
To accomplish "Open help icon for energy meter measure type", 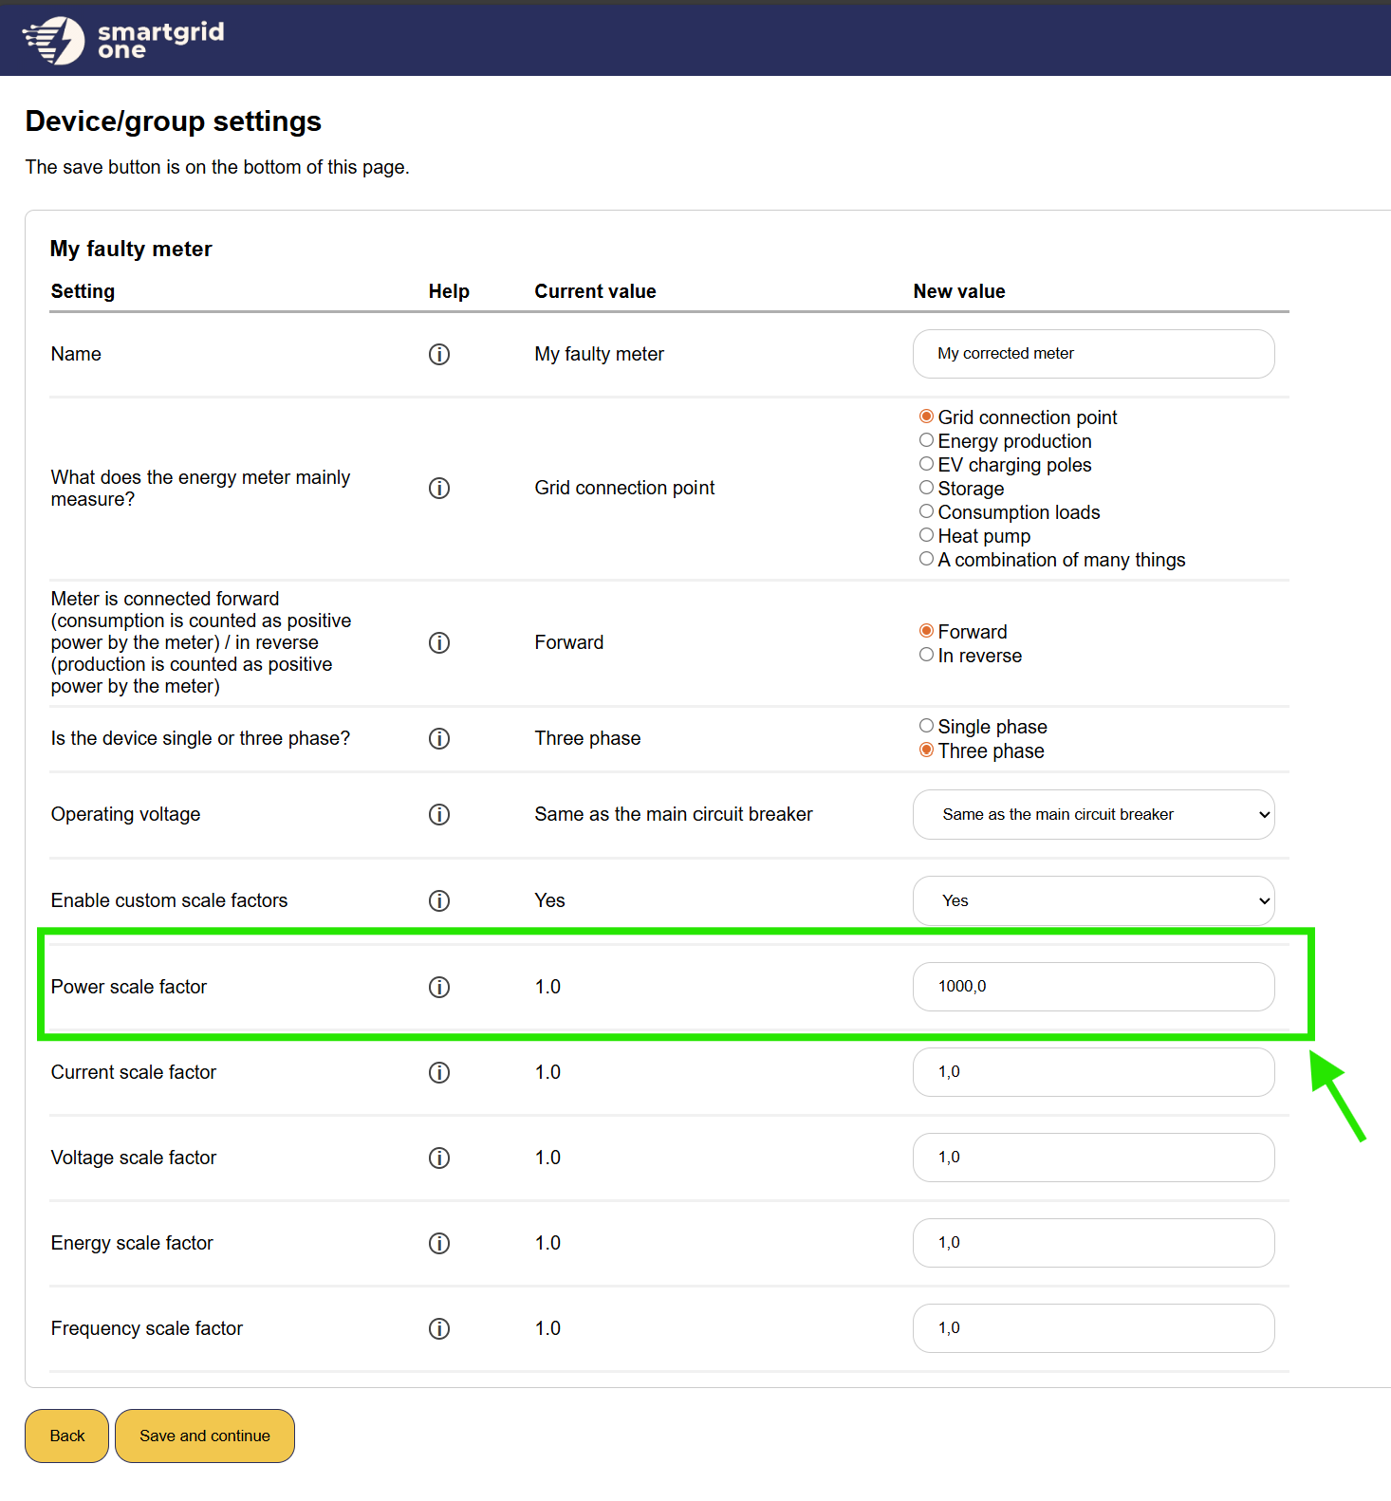I will [x=438, y=488].
